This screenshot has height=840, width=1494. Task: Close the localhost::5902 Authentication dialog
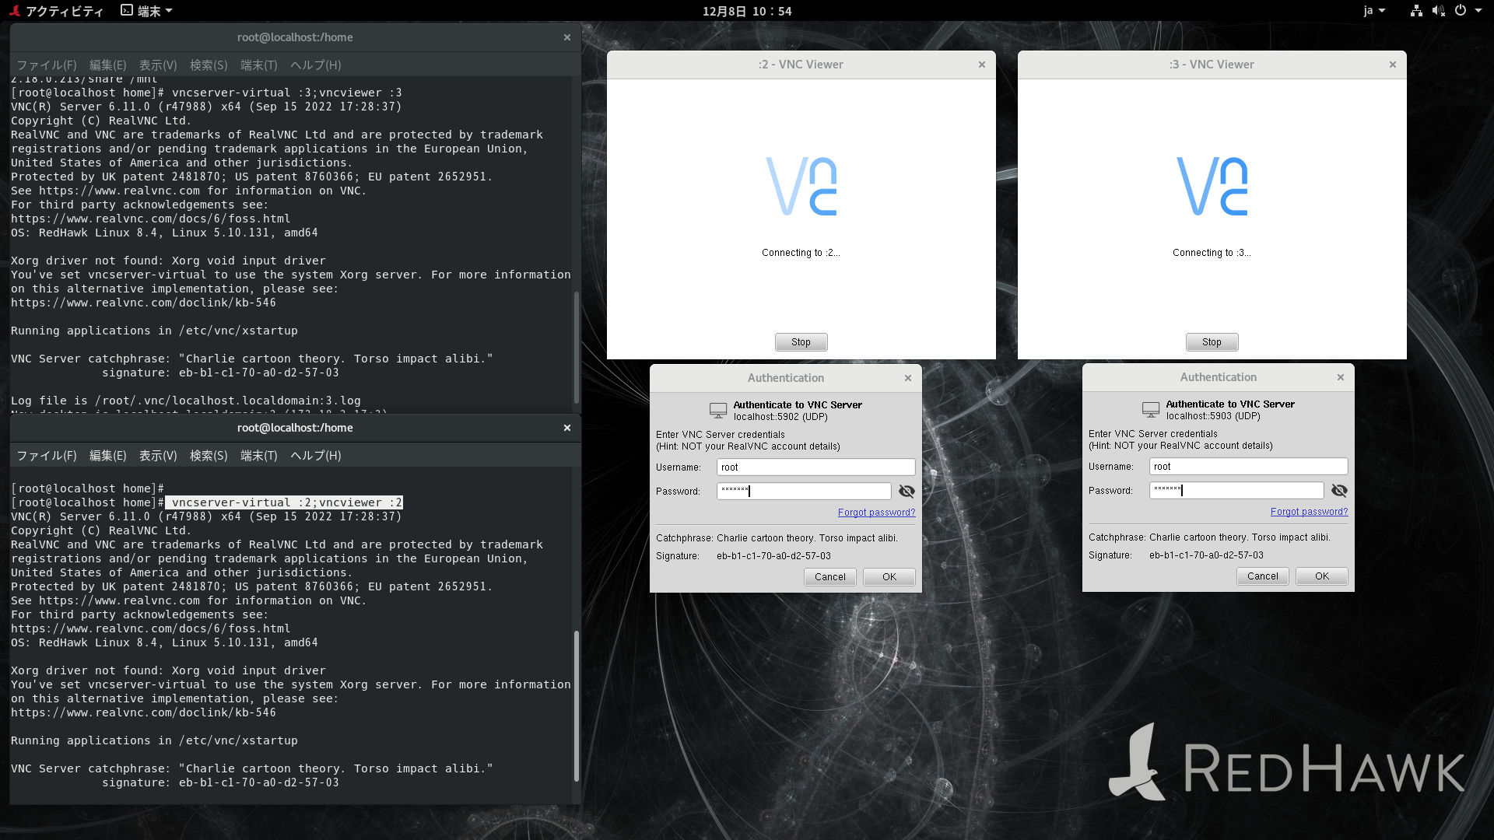click(908, 378)
